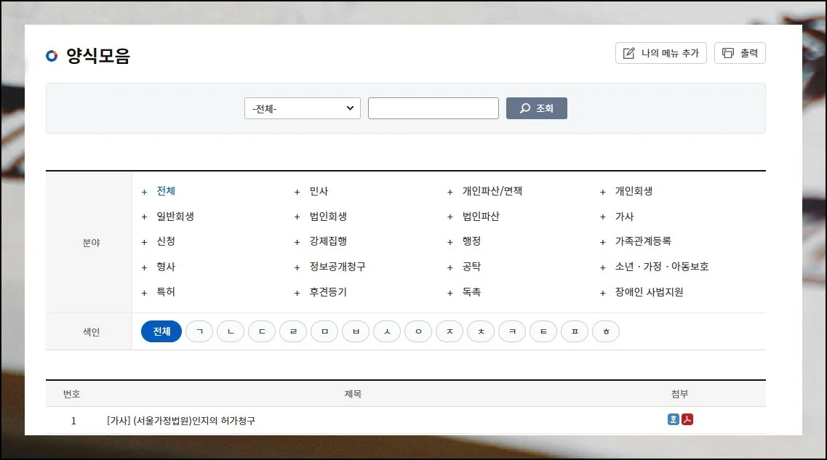Image resolution: width=827 pixels, height=460 pixels.
Task: Choose the 강제집행 category
Action: [328, 241]
